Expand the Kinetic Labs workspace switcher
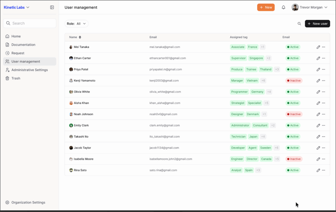Screen dimensions: 336x212 tap(15, 7)
